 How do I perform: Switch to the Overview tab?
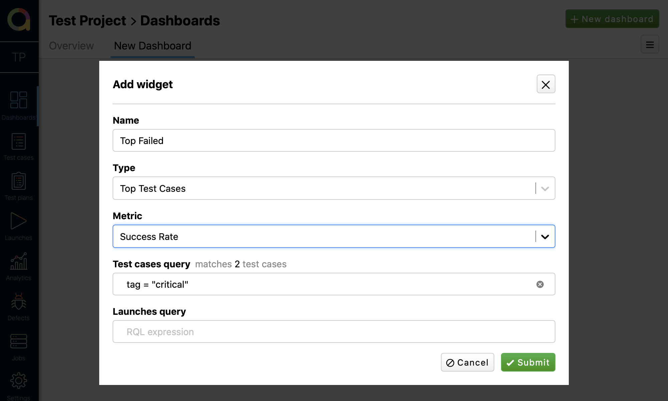[x=71, y=46]
